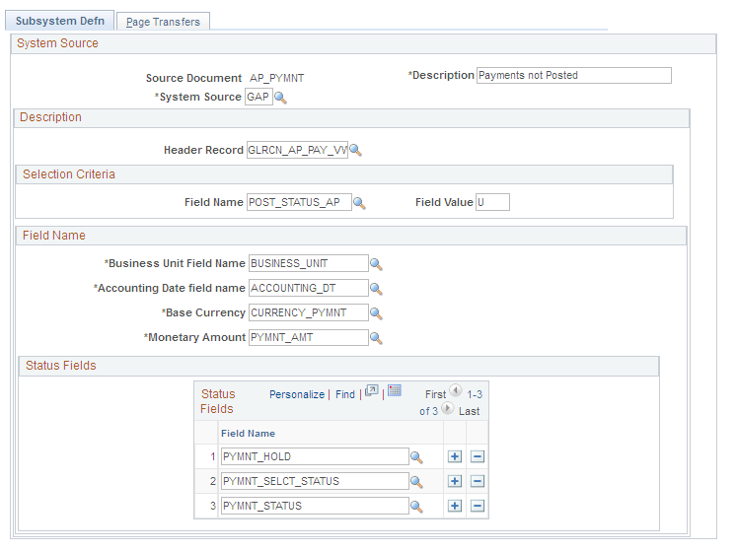Open lookup for Accounting Date field name
This screenshot has width=737, height=551.
376,289
